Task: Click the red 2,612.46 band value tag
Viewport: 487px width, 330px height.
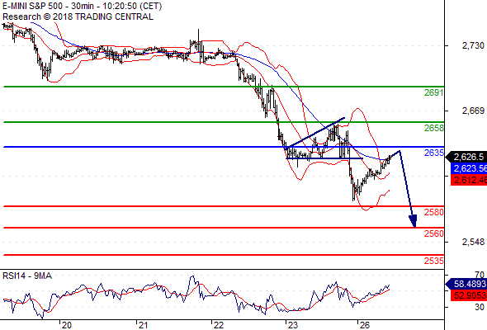Action: 469,180
